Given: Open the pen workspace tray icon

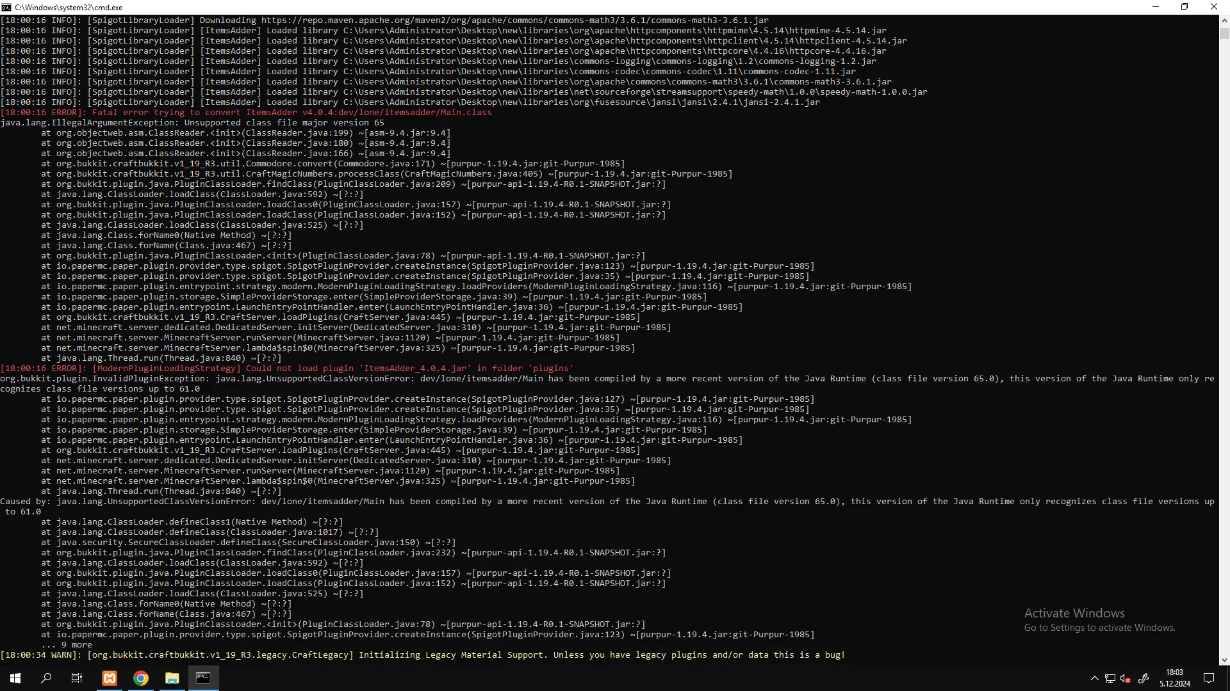Looking at the screenshot, I should pos(1144,678).
